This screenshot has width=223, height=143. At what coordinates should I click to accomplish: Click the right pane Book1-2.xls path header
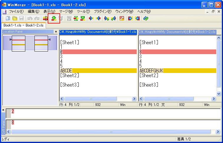point(177,32)
